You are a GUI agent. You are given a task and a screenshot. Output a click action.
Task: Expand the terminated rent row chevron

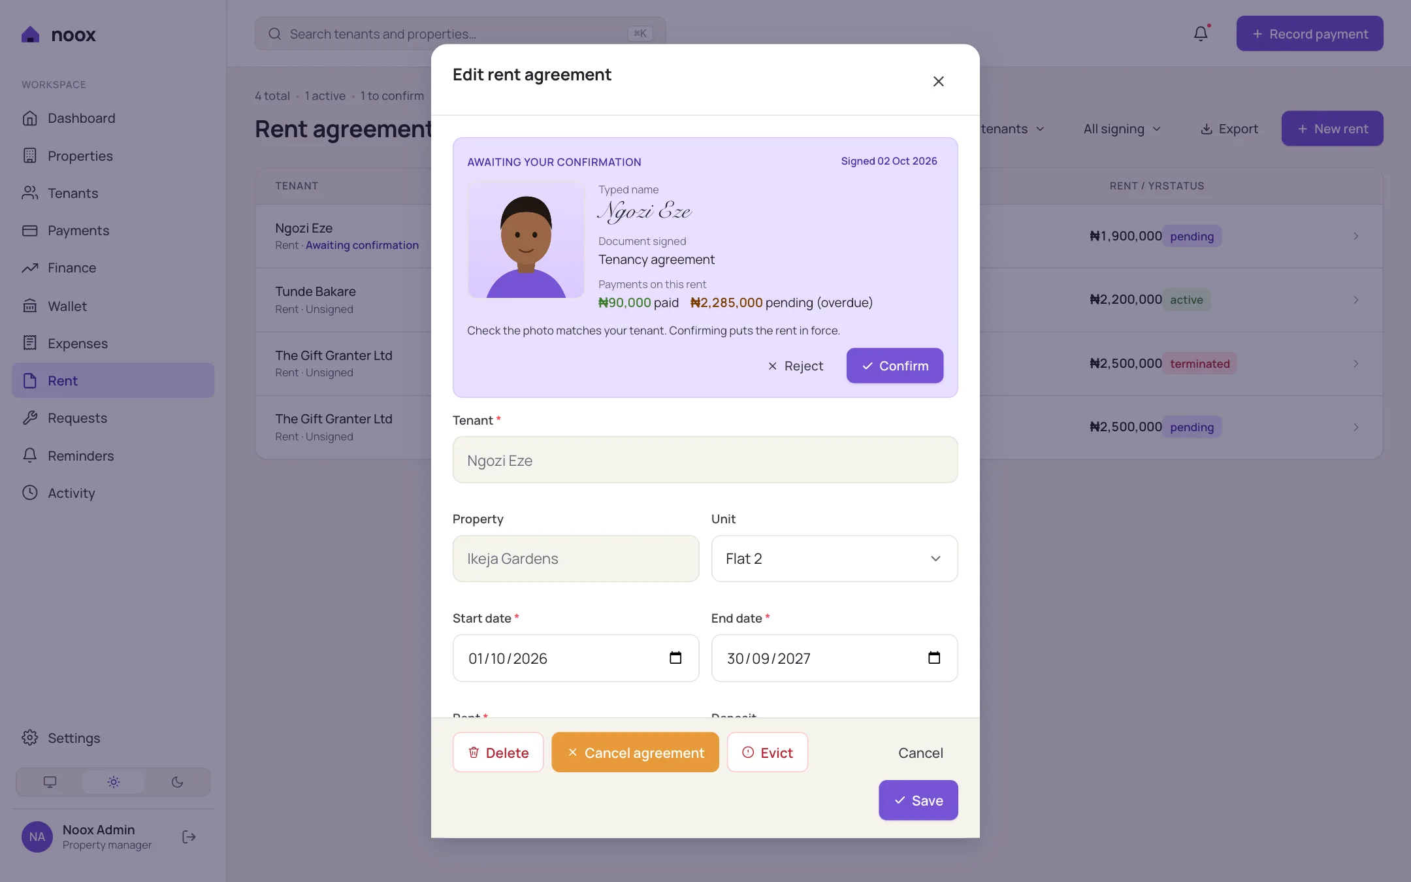(x=1355, y=363)
